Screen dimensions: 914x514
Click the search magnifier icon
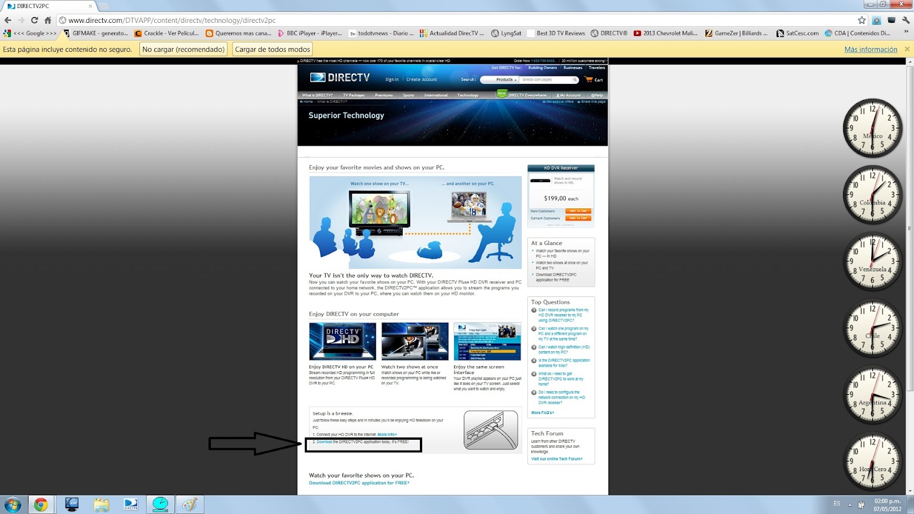[x=575, y=80]
